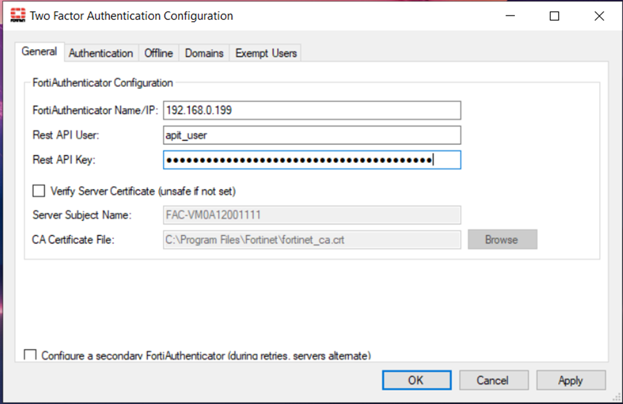623x404 pixels.
Task: Check Configure a secondary FortiAuthenticator
Action: (30, 356)
